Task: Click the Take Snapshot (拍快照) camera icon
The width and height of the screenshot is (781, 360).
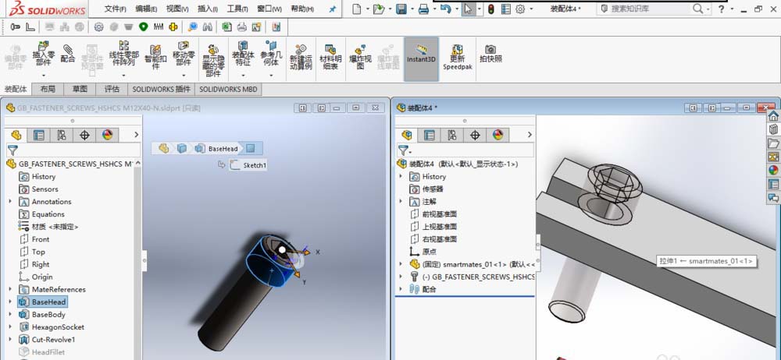Action: click(490, 53)
